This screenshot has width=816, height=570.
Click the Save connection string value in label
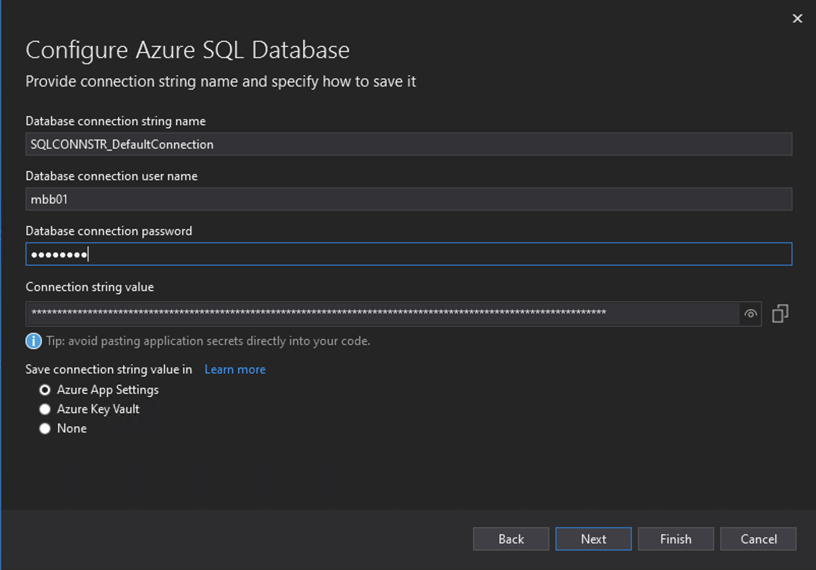pos(108,369)
